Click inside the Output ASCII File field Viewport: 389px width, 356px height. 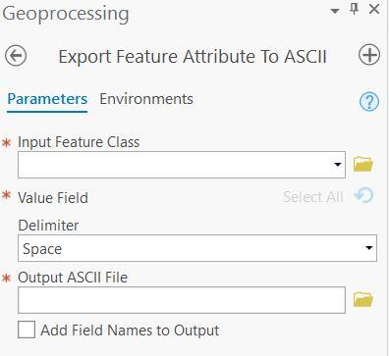[x=182, y=300]
